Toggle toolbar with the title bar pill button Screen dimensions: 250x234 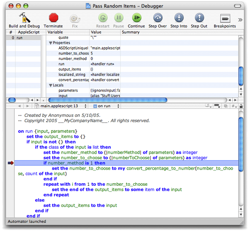(238, 6)
